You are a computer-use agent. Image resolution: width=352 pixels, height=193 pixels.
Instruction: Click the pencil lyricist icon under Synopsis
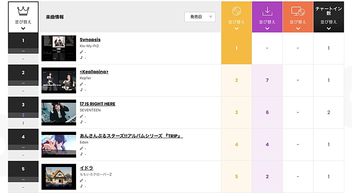(x=81, y=52)
